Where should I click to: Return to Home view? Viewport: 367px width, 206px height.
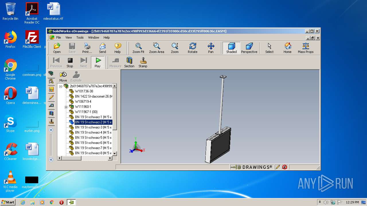288,48
